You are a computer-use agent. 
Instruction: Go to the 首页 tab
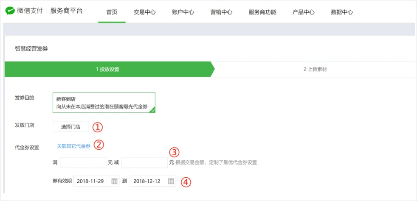[x=112, y=12]
